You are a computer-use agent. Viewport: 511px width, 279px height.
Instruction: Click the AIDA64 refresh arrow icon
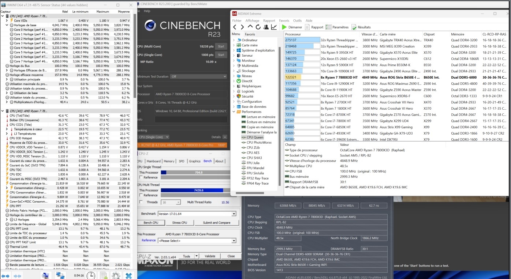tap(258, 27)
